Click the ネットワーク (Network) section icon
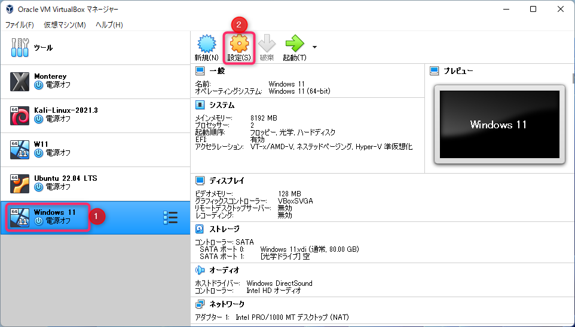 click(x=200, y=304)
